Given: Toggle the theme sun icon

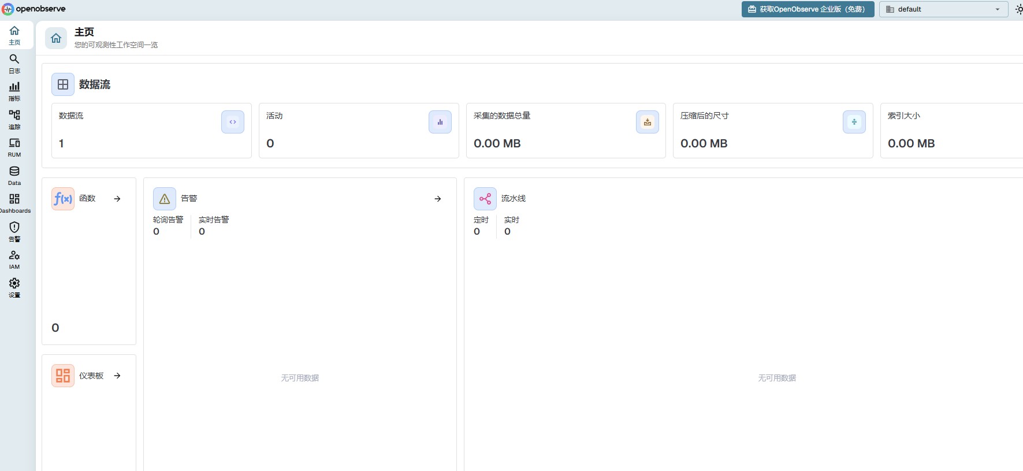Looking at the screenshot, I should [x=1019, y=9].
